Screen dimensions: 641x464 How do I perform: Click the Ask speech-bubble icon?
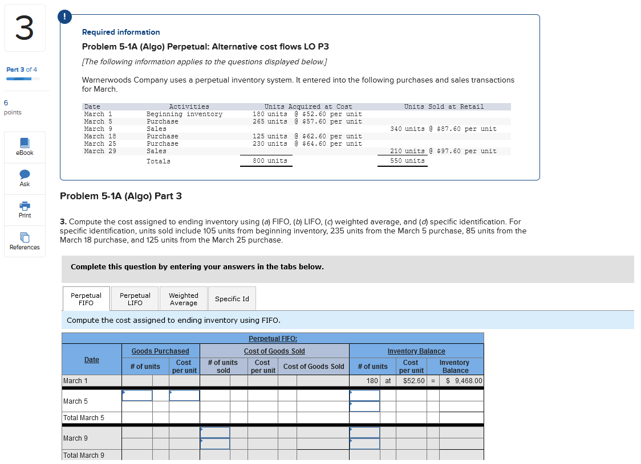tap(24, 178)
